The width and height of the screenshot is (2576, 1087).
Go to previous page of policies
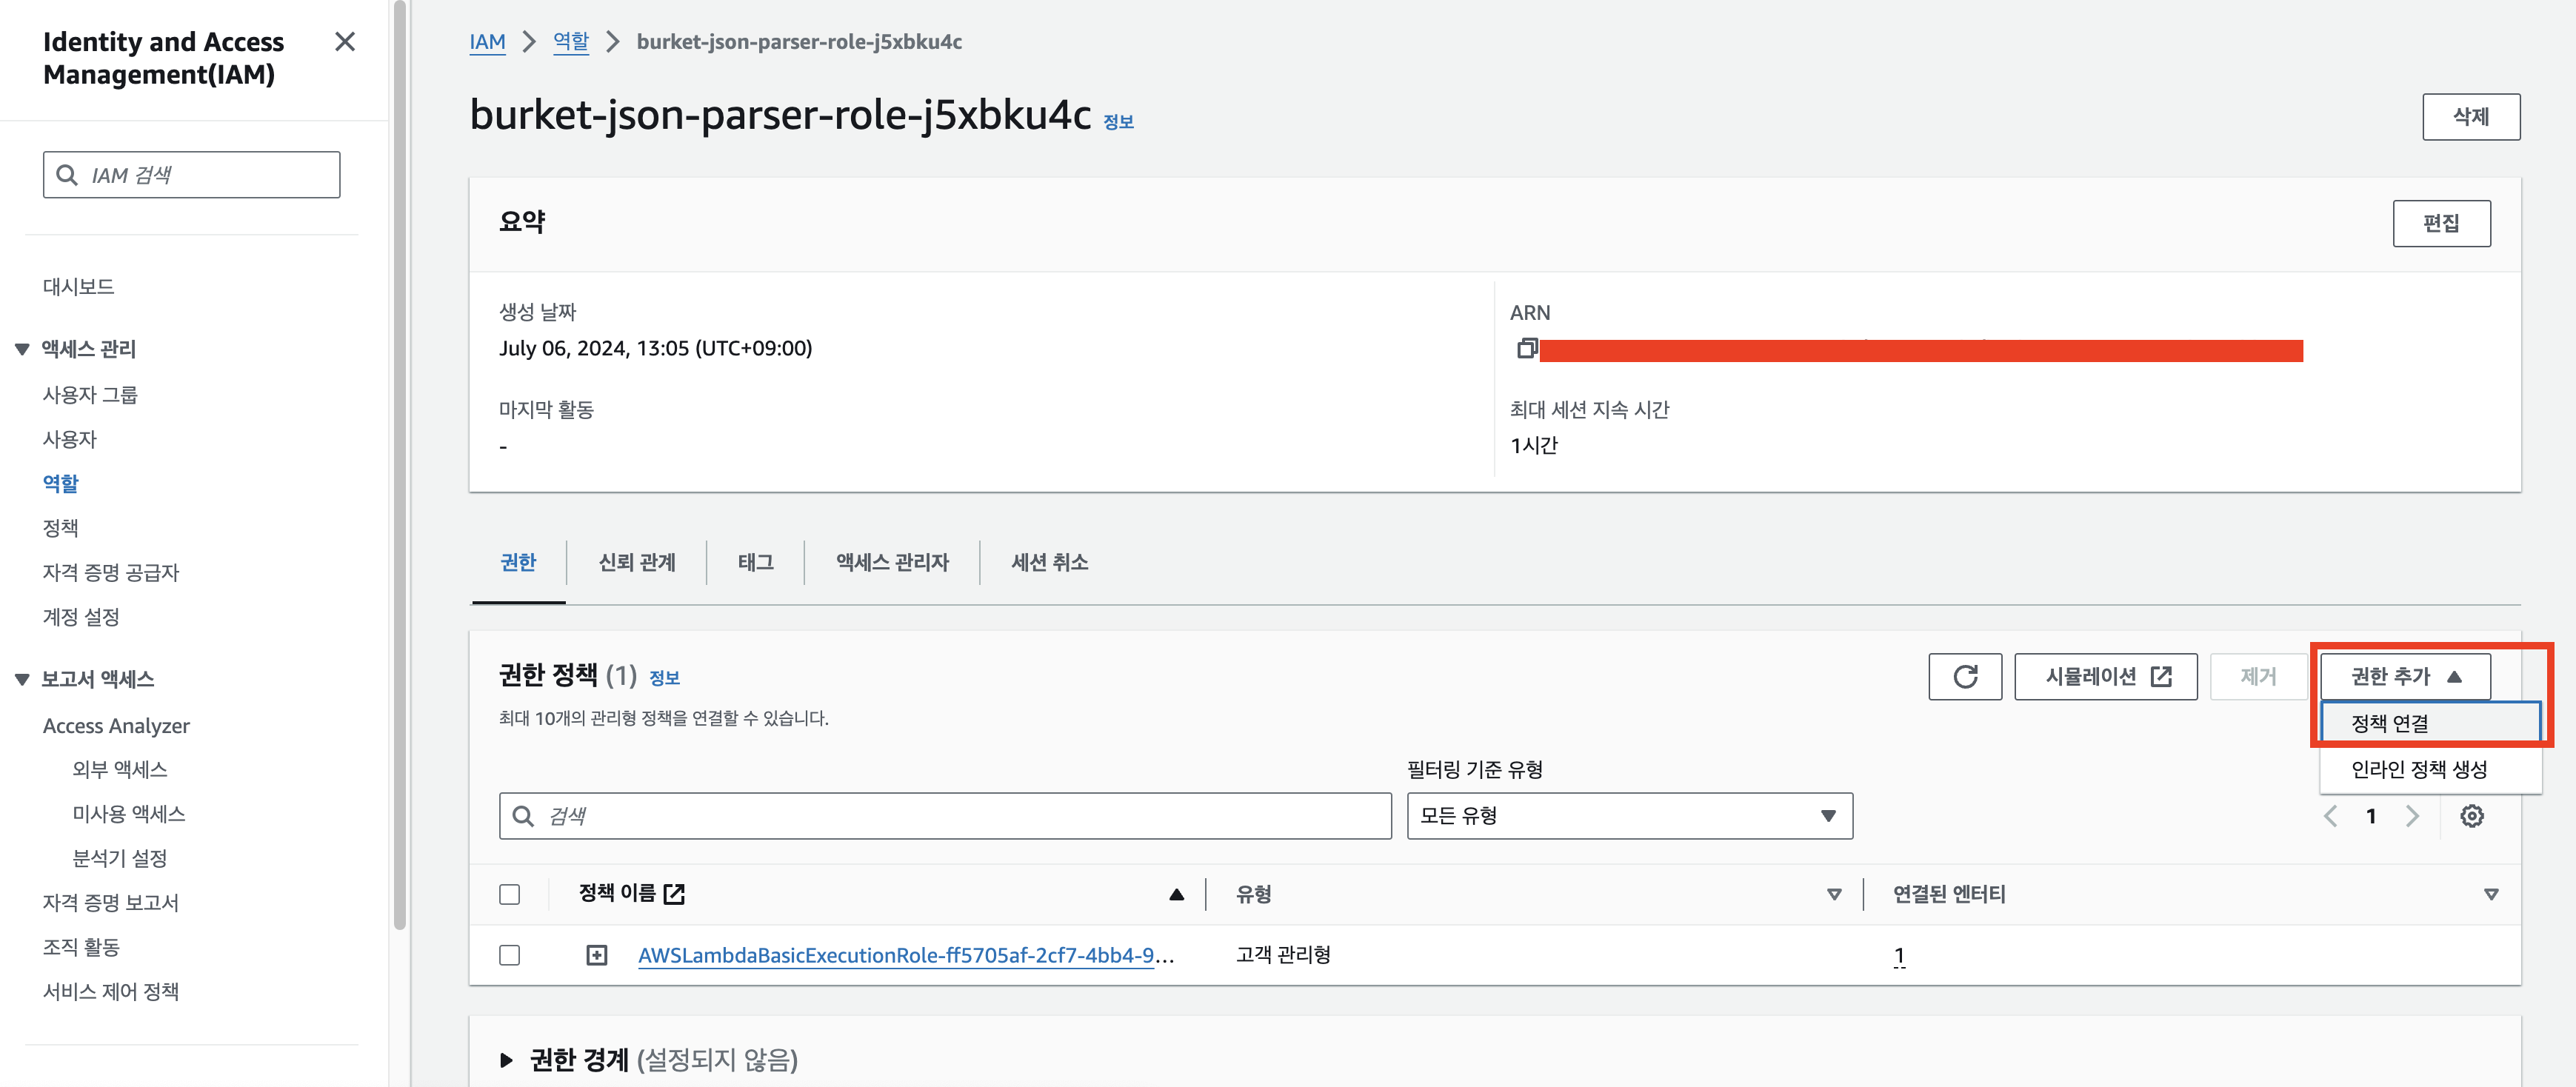(x=2331, y=816)
